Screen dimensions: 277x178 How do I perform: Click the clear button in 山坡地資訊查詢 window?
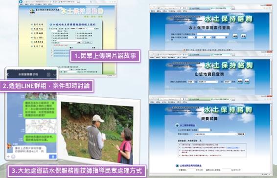coord(247,81)
